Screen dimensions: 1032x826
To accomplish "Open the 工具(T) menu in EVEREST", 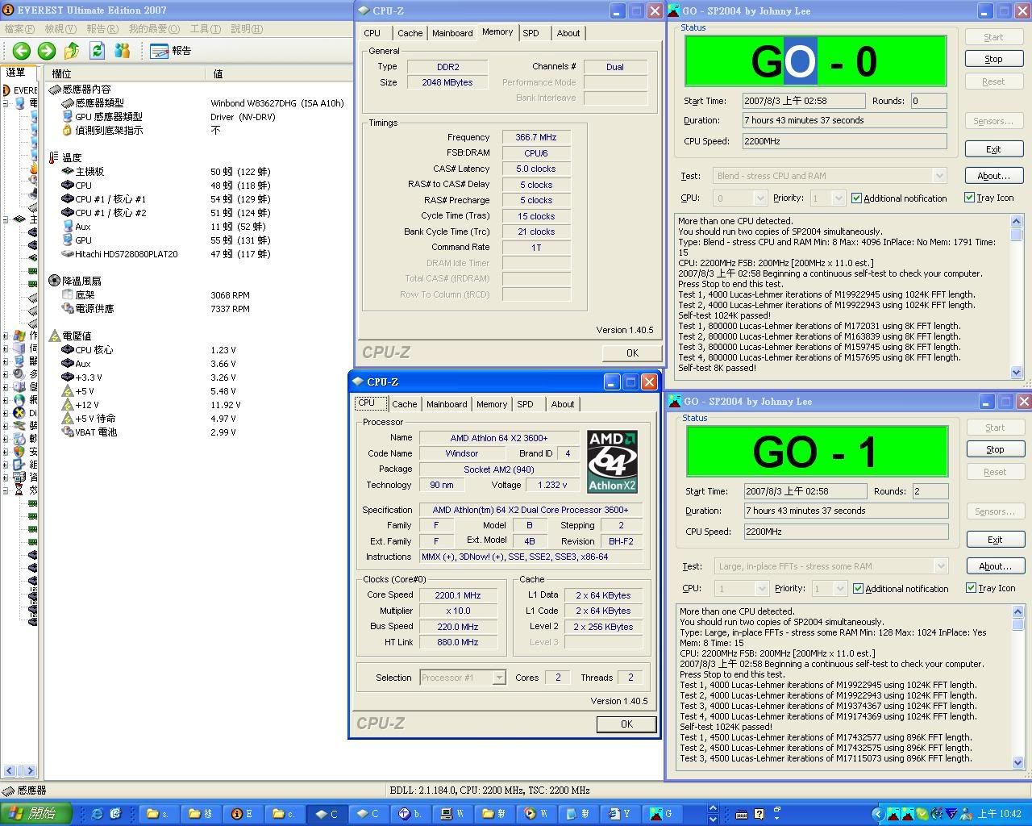I will pyautogui.click(x=205, y=29).
